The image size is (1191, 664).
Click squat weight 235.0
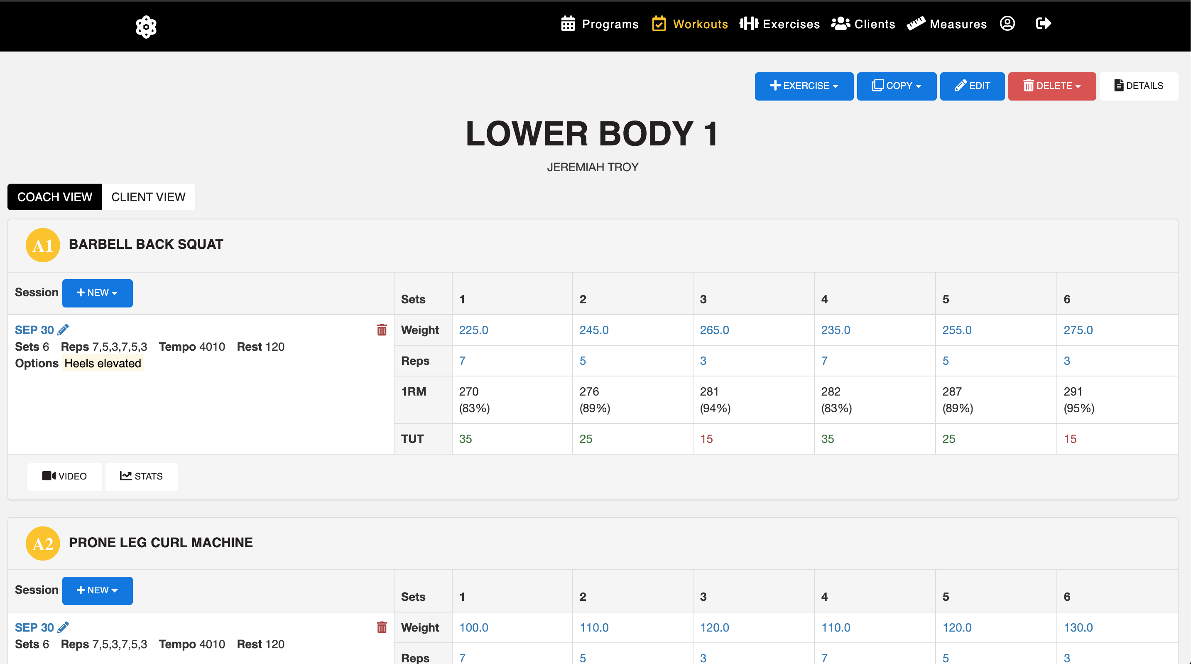click(836, 330)
